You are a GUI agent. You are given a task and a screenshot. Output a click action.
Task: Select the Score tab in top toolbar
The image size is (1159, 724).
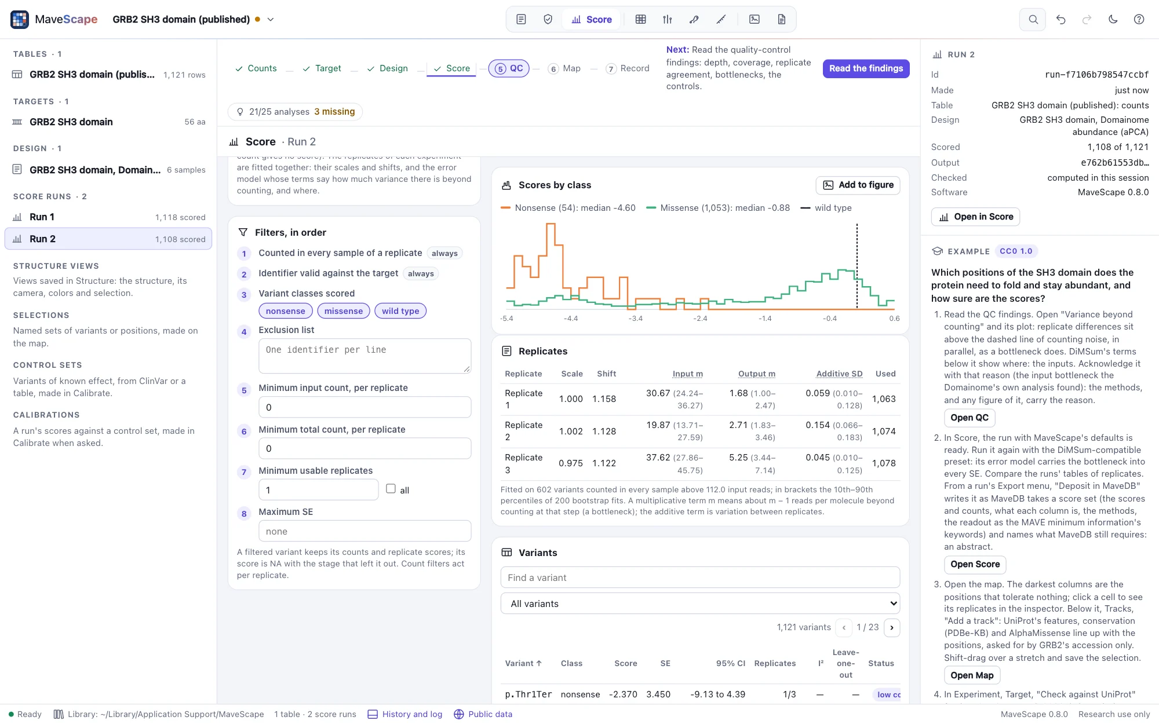click(591, 19)
